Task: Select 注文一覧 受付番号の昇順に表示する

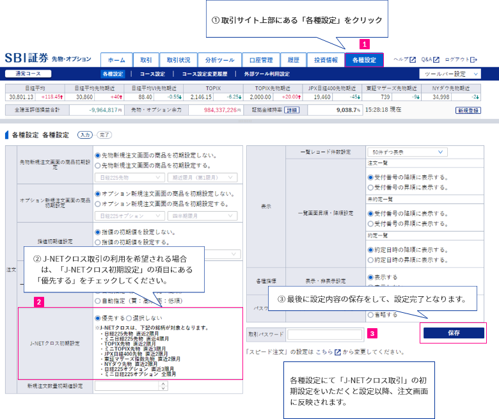Action: tap(370, 187)
